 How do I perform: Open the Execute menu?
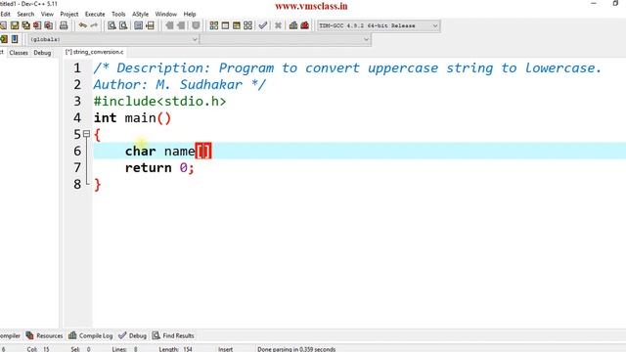point(95,14)
